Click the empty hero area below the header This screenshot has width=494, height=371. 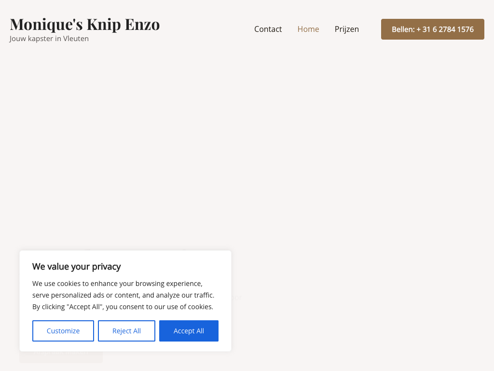pyautogui.click(x=247, y=145)
